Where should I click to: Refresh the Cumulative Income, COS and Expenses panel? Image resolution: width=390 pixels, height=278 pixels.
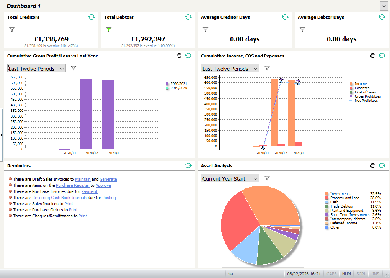pyautogui.click(x=382, y=56)
